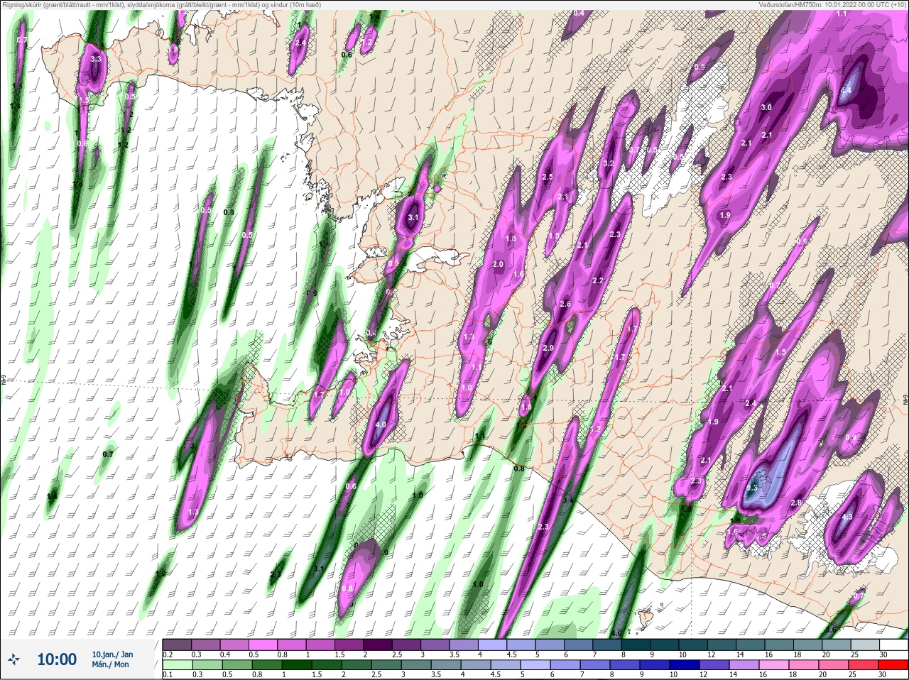The width and height of the screenshot is (909, 680).
Task: Click the 2.8 precipitation value on the map
Action: [796, 503]
